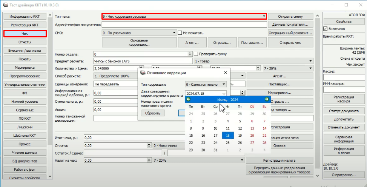Image resolution: width=367 pixels, height=187 pixels.
Task: Expand the Тип чека dropdown
Action: tap(264, 17)
